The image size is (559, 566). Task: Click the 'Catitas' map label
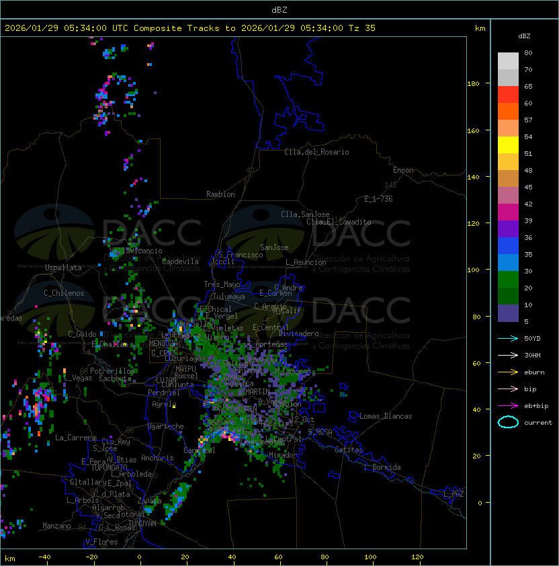click(x=349, y=450)
